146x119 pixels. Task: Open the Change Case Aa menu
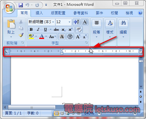click(52, 37)
